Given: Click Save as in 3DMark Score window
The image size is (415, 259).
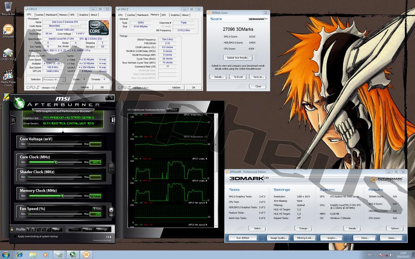Looking at the screenshot, I should click(x=258, y=77).
